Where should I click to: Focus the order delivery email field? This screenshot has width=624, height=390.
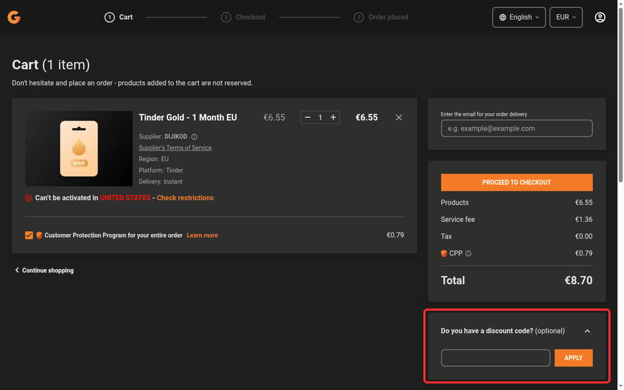click(517, 128)
